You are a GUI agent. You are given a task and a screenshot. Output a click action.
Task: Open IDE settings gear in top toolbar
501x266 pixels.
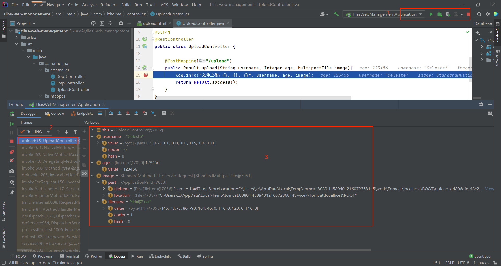pos(488,14)
